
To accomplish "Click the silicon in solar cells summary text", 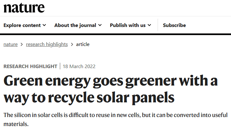I will (115, 120).
